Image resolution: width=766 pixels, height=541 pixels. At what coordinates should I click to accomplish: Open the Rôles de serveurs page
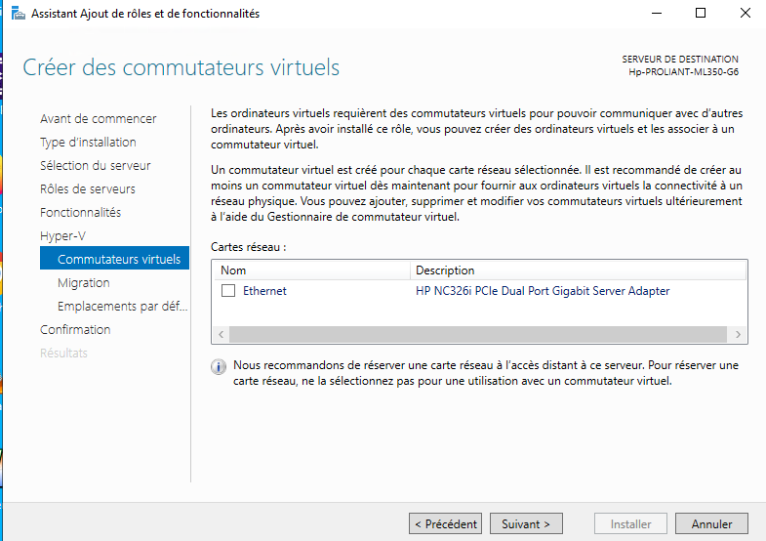pyautogui.click(x=87, y=189)
